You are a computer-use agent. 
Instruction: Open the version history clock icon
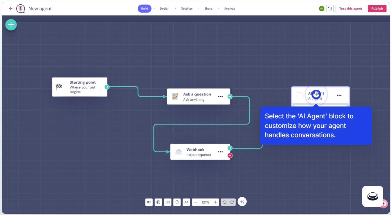coord(330,9)
